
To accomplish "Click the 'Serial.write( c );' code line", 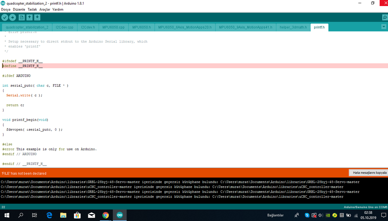I will coord(24,95).
